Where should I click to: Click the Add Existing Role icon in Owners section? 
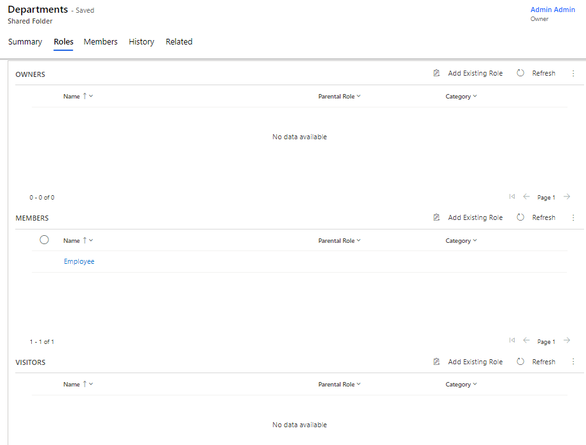[436, 74]
